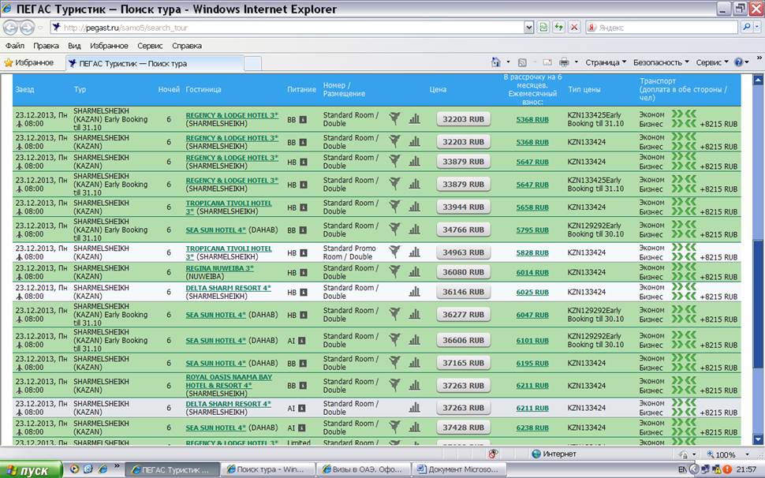Click the cocktail glass icon in 37428 RUB row
Viewport: 765px width, 478px height.
point(394,428)
